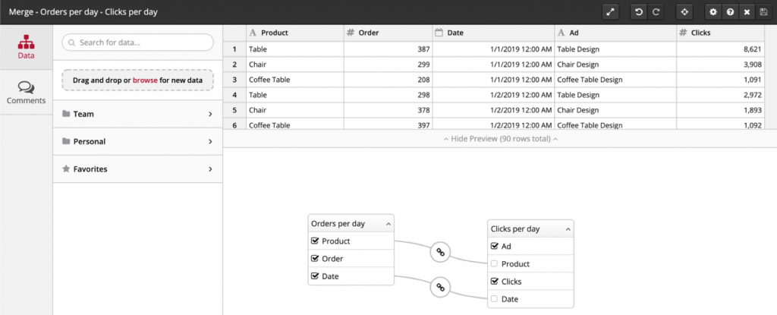The width and height of the screenshot is (777, 315).
Task: Select row number 3 in preview
Action: coord(234,80)
